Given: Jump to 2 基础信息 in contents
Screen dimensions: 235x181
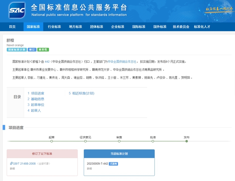Looking at the screenshot, I should (36, 99).
